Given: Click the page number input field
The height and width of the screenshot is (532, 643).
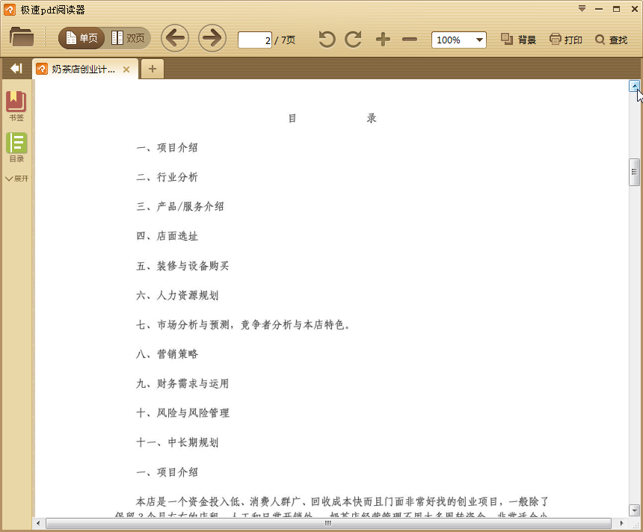Looking at the screenshot, I should (x=255, y=40).
